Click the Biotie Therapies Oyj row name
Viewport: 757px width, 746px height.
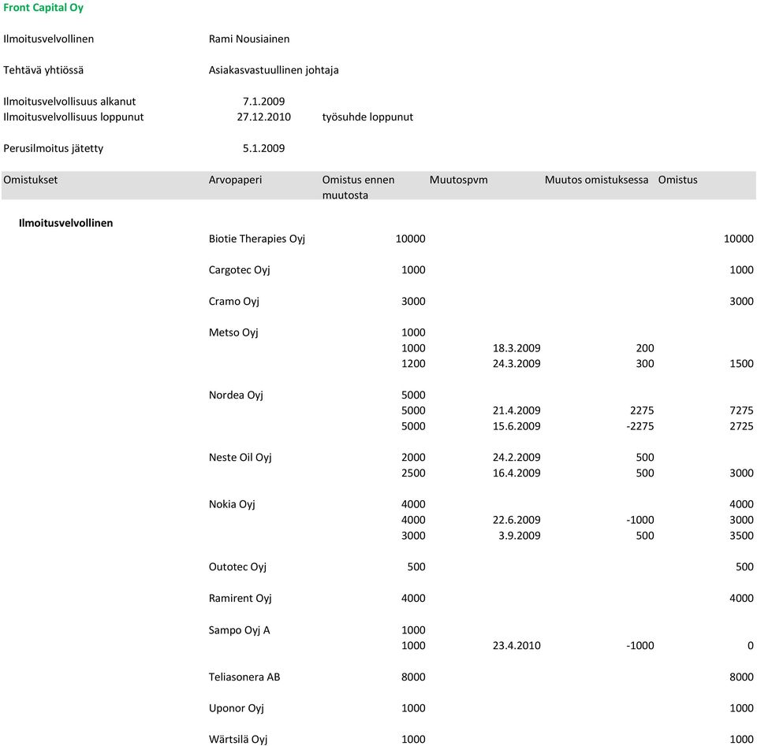pos(257,239)
